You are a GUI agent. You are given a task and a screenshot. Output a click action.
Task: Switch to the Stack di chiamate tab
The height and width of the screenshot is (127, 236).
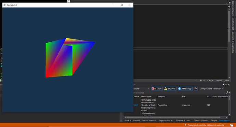click(x=132, y=121)
